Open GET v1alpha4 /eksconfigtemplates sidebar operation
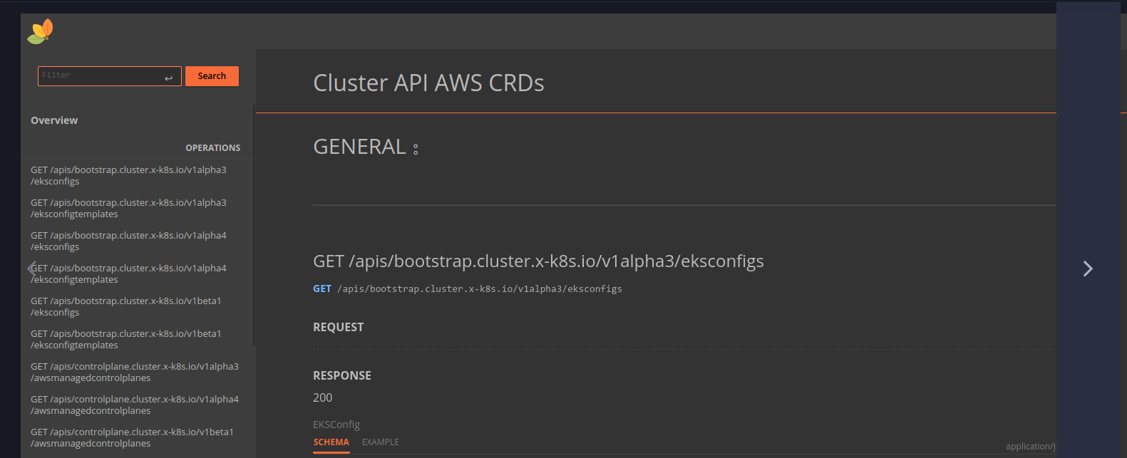Screen dimensions: 1127x458 pos(128,274)
